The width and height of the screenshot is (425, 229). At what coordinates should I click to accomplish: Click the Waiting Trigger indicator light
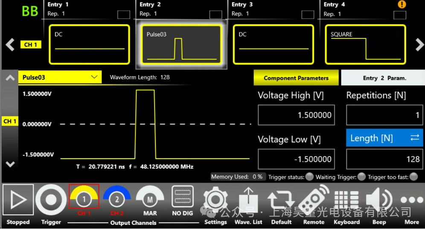pos(361,177)
